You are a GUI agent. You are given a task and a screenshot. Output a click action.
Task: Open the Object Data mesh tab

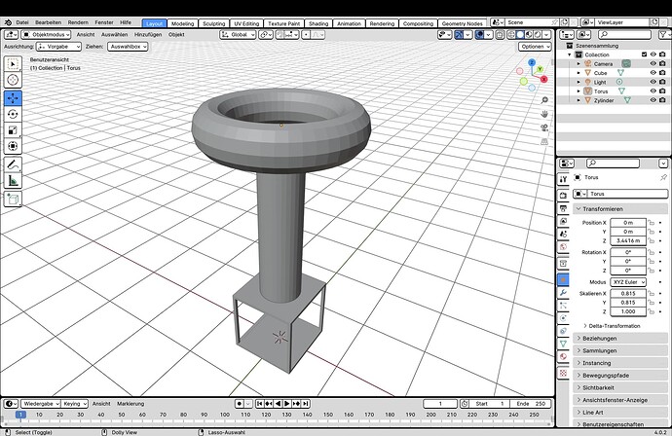pyautogui.click(x=563, y=344)
